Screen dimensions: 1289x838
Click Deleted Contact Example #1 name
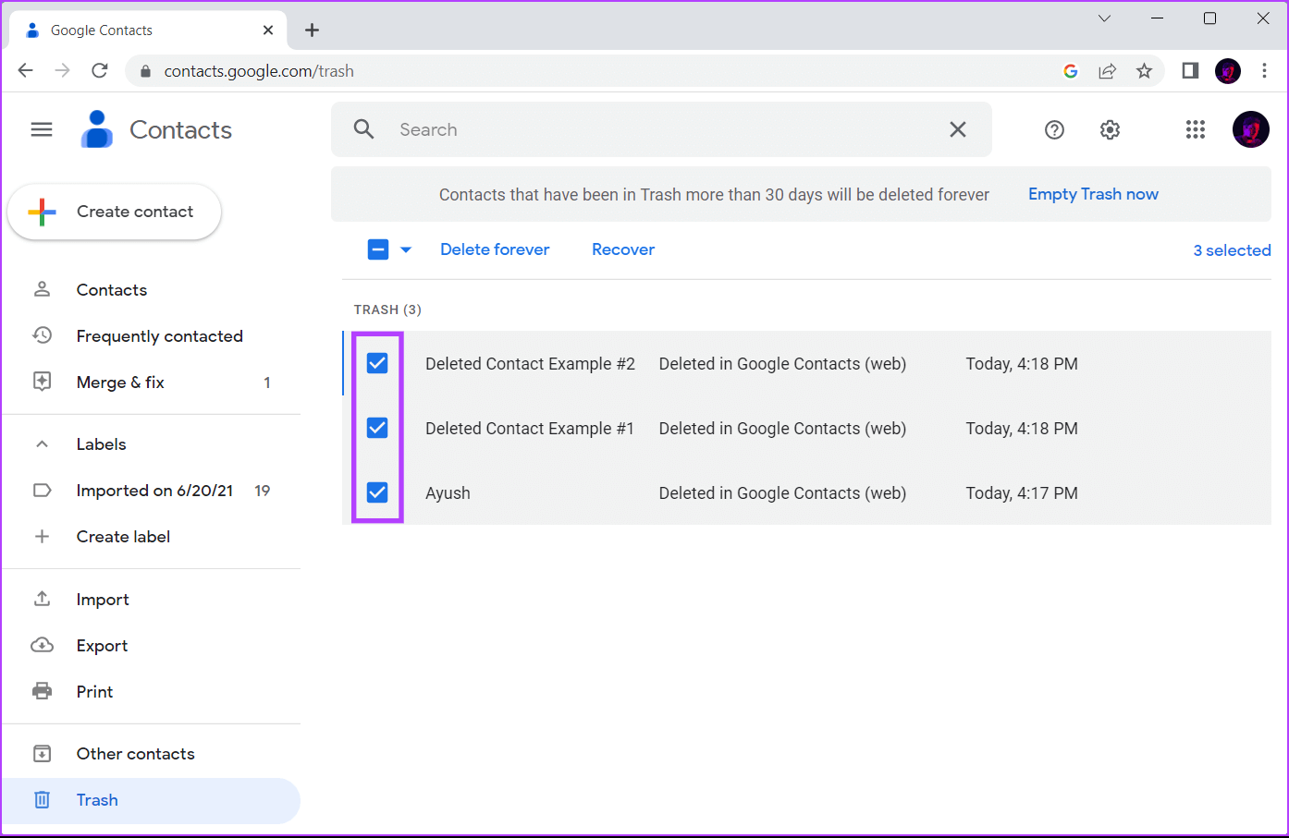(x=530, y=429)
